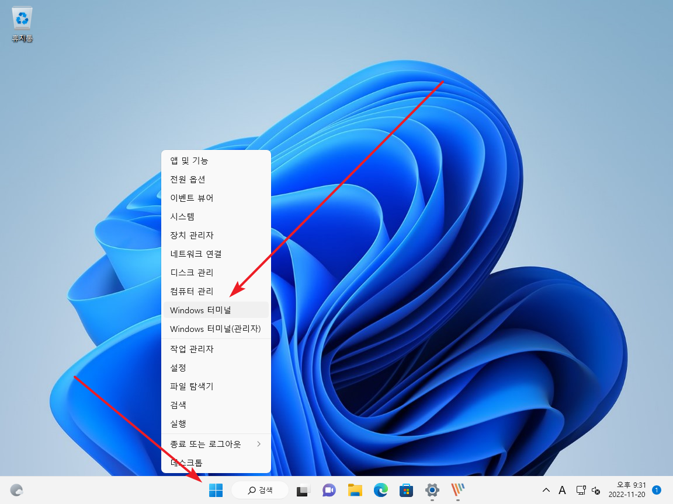Screen dimensions: 673x504
Task: Launch Windows 터미널 from the menu
Action: tap(216, 310)
